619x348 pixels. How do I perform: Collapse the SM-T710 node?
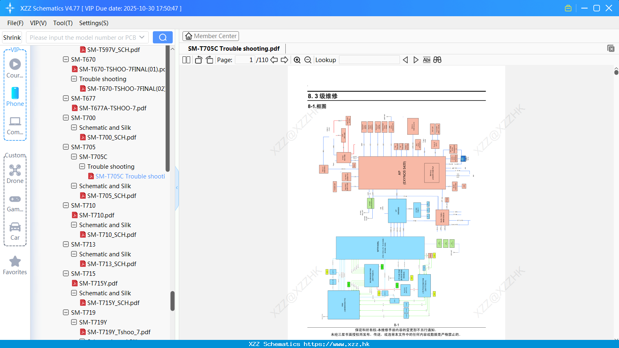[x=66, y=205]
